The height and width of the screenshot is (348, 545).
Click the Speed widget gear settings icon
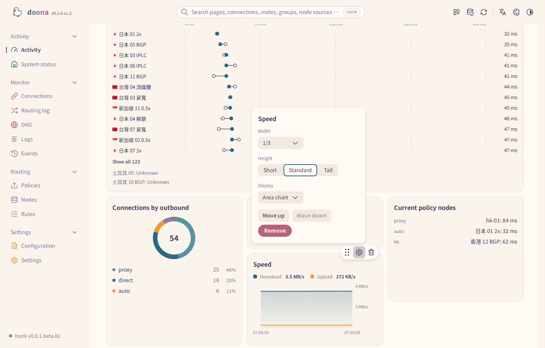coord(359,252)
